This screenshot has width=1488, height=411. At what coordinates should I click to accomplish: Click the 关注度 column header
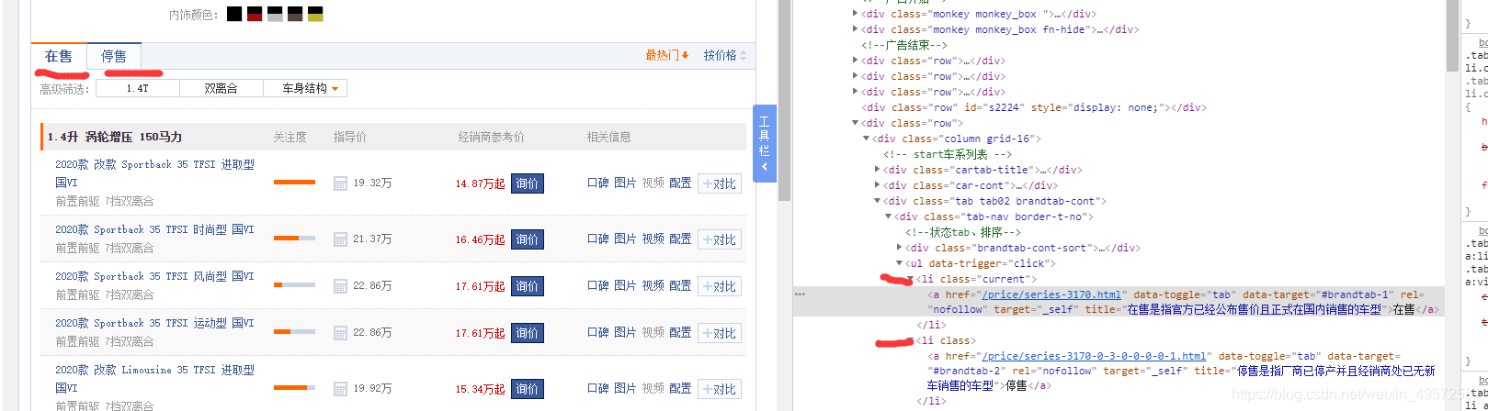(x=290, y=137)
